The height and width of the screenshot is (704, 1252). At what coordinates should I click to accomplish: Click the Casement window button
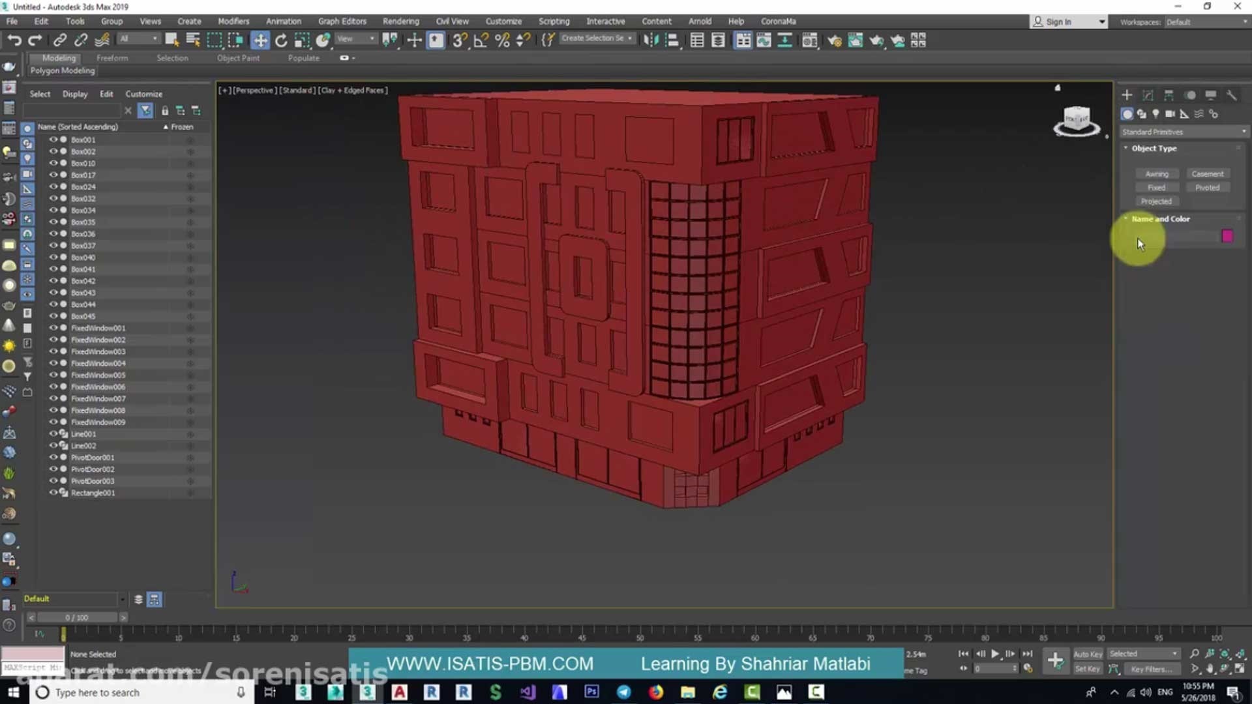tap(1207, 174)
